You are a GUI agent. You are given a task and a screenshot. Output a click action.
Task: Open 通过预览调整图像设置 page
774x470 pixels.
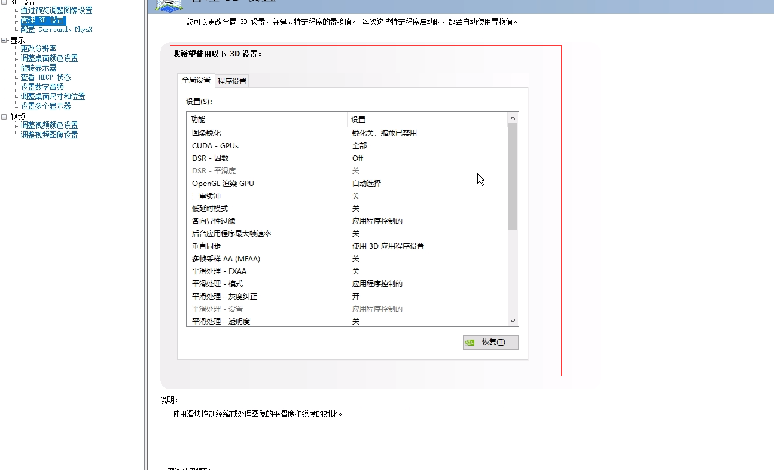(56, 11)
